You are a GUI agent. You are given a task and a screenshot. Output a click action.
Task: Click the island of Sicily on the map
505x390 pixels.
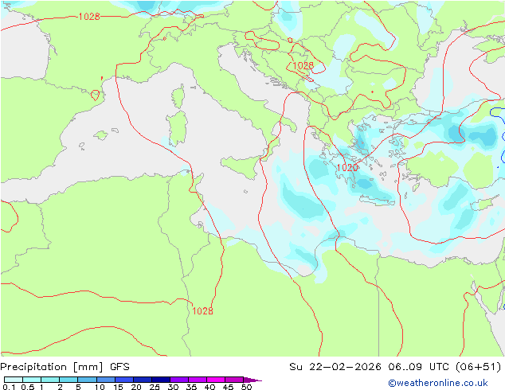[241, 166]
